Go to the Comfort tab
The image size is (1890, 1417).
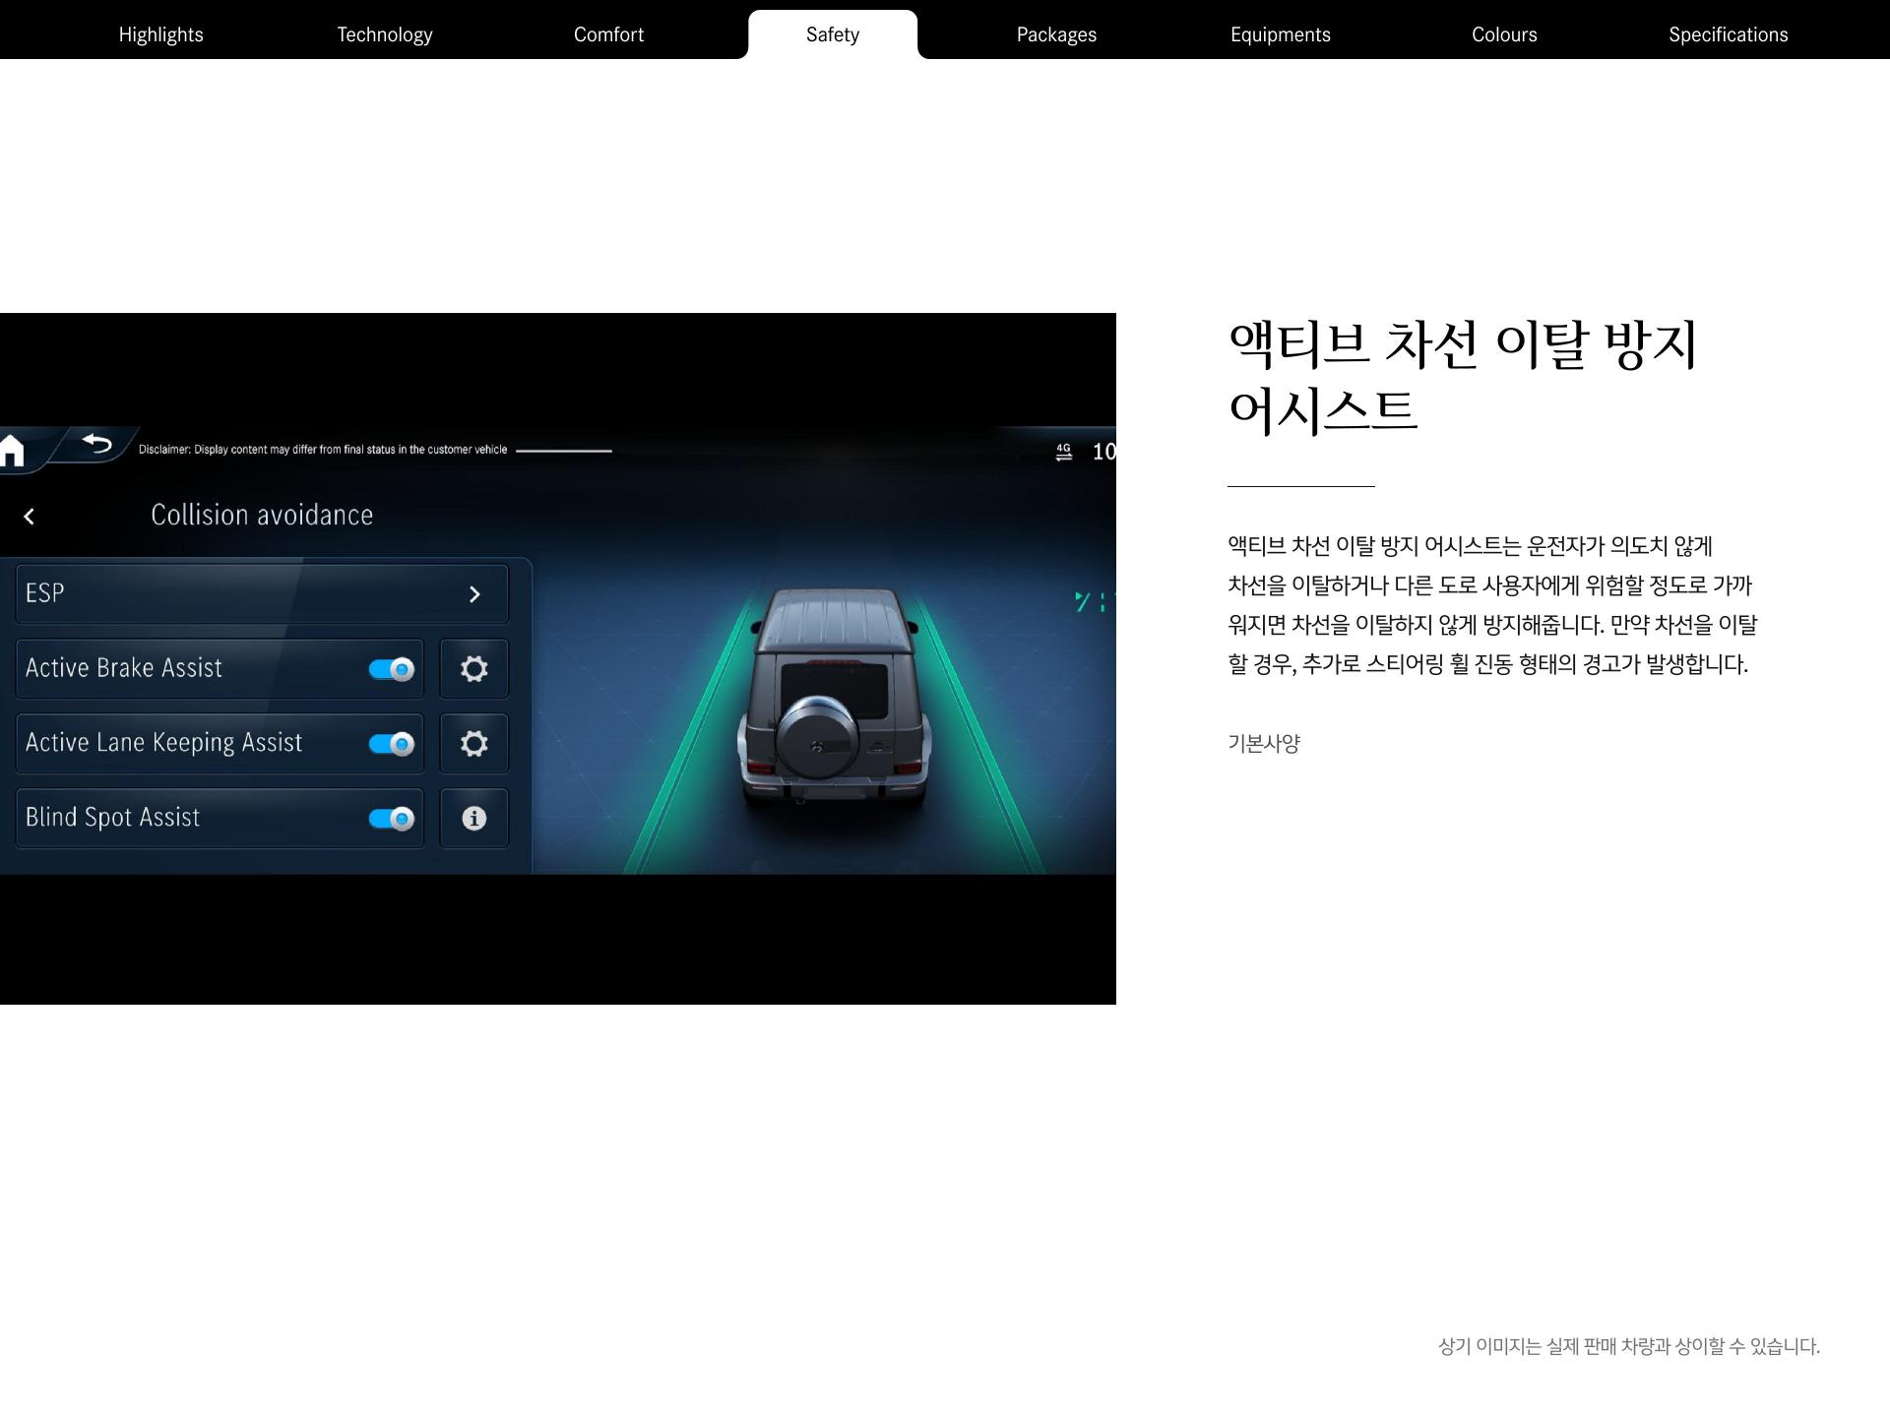point(608,34)
